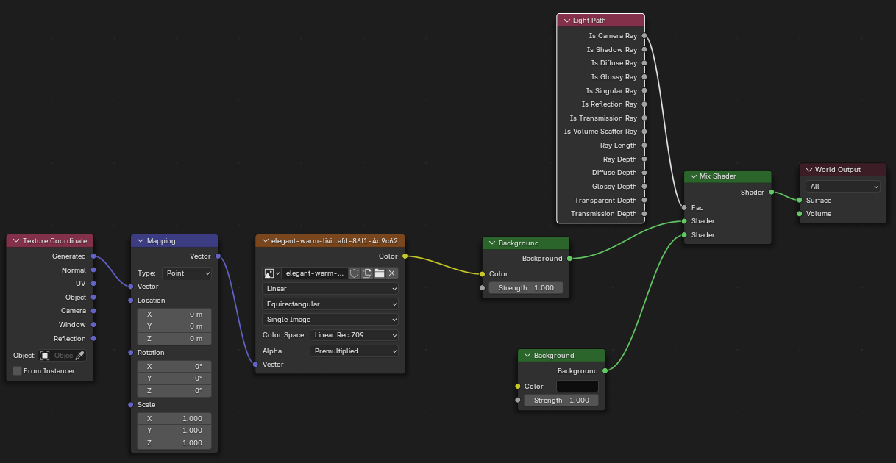The image size is (896, 463).
Task: Open the Mapping Type dropdown
Action: [x=188, y=273]
